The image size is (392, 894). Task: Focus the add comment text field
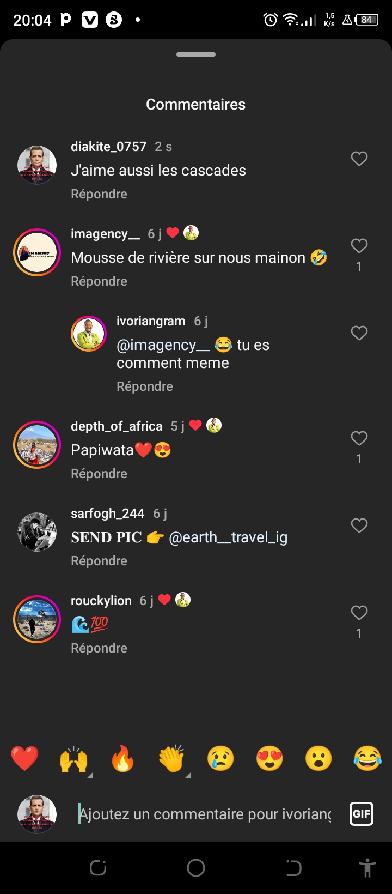click(x=205, y=814)
